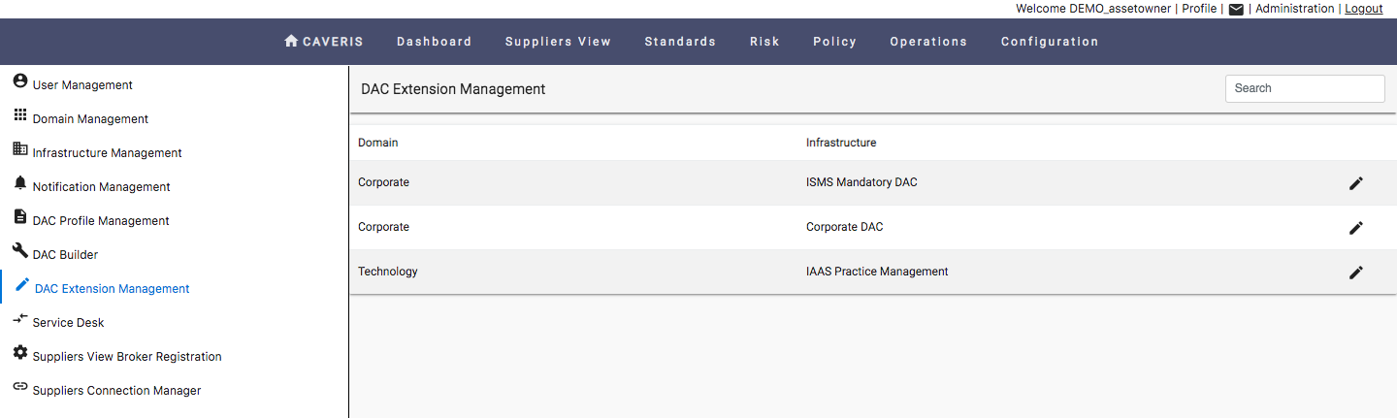Switch to the Risk menu

click(x=764, y=42)
